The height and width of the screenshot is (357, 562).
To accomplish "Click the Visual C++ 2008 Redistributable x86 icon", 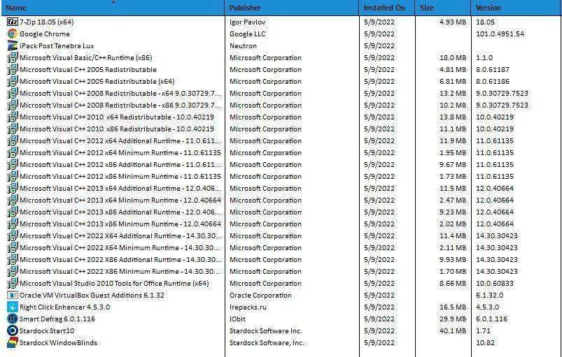I will 13,105.
